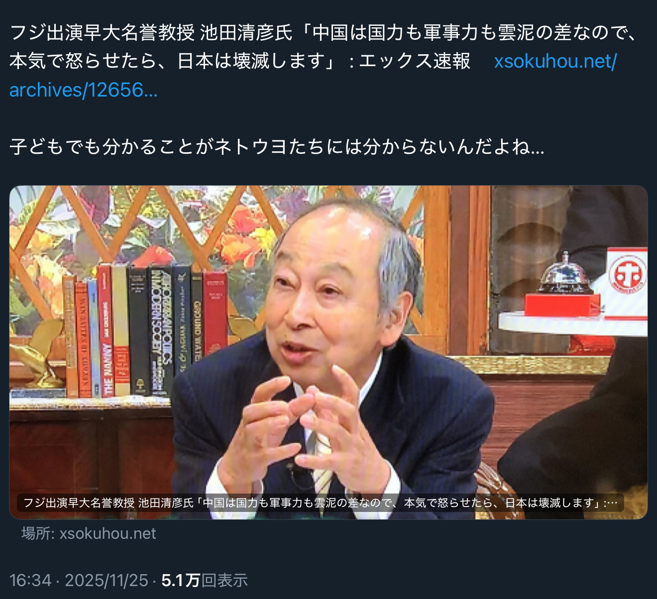Click the card caption overlay headline text
The image size is (657, 599).
pyautogui.click(x=321, y=503)
